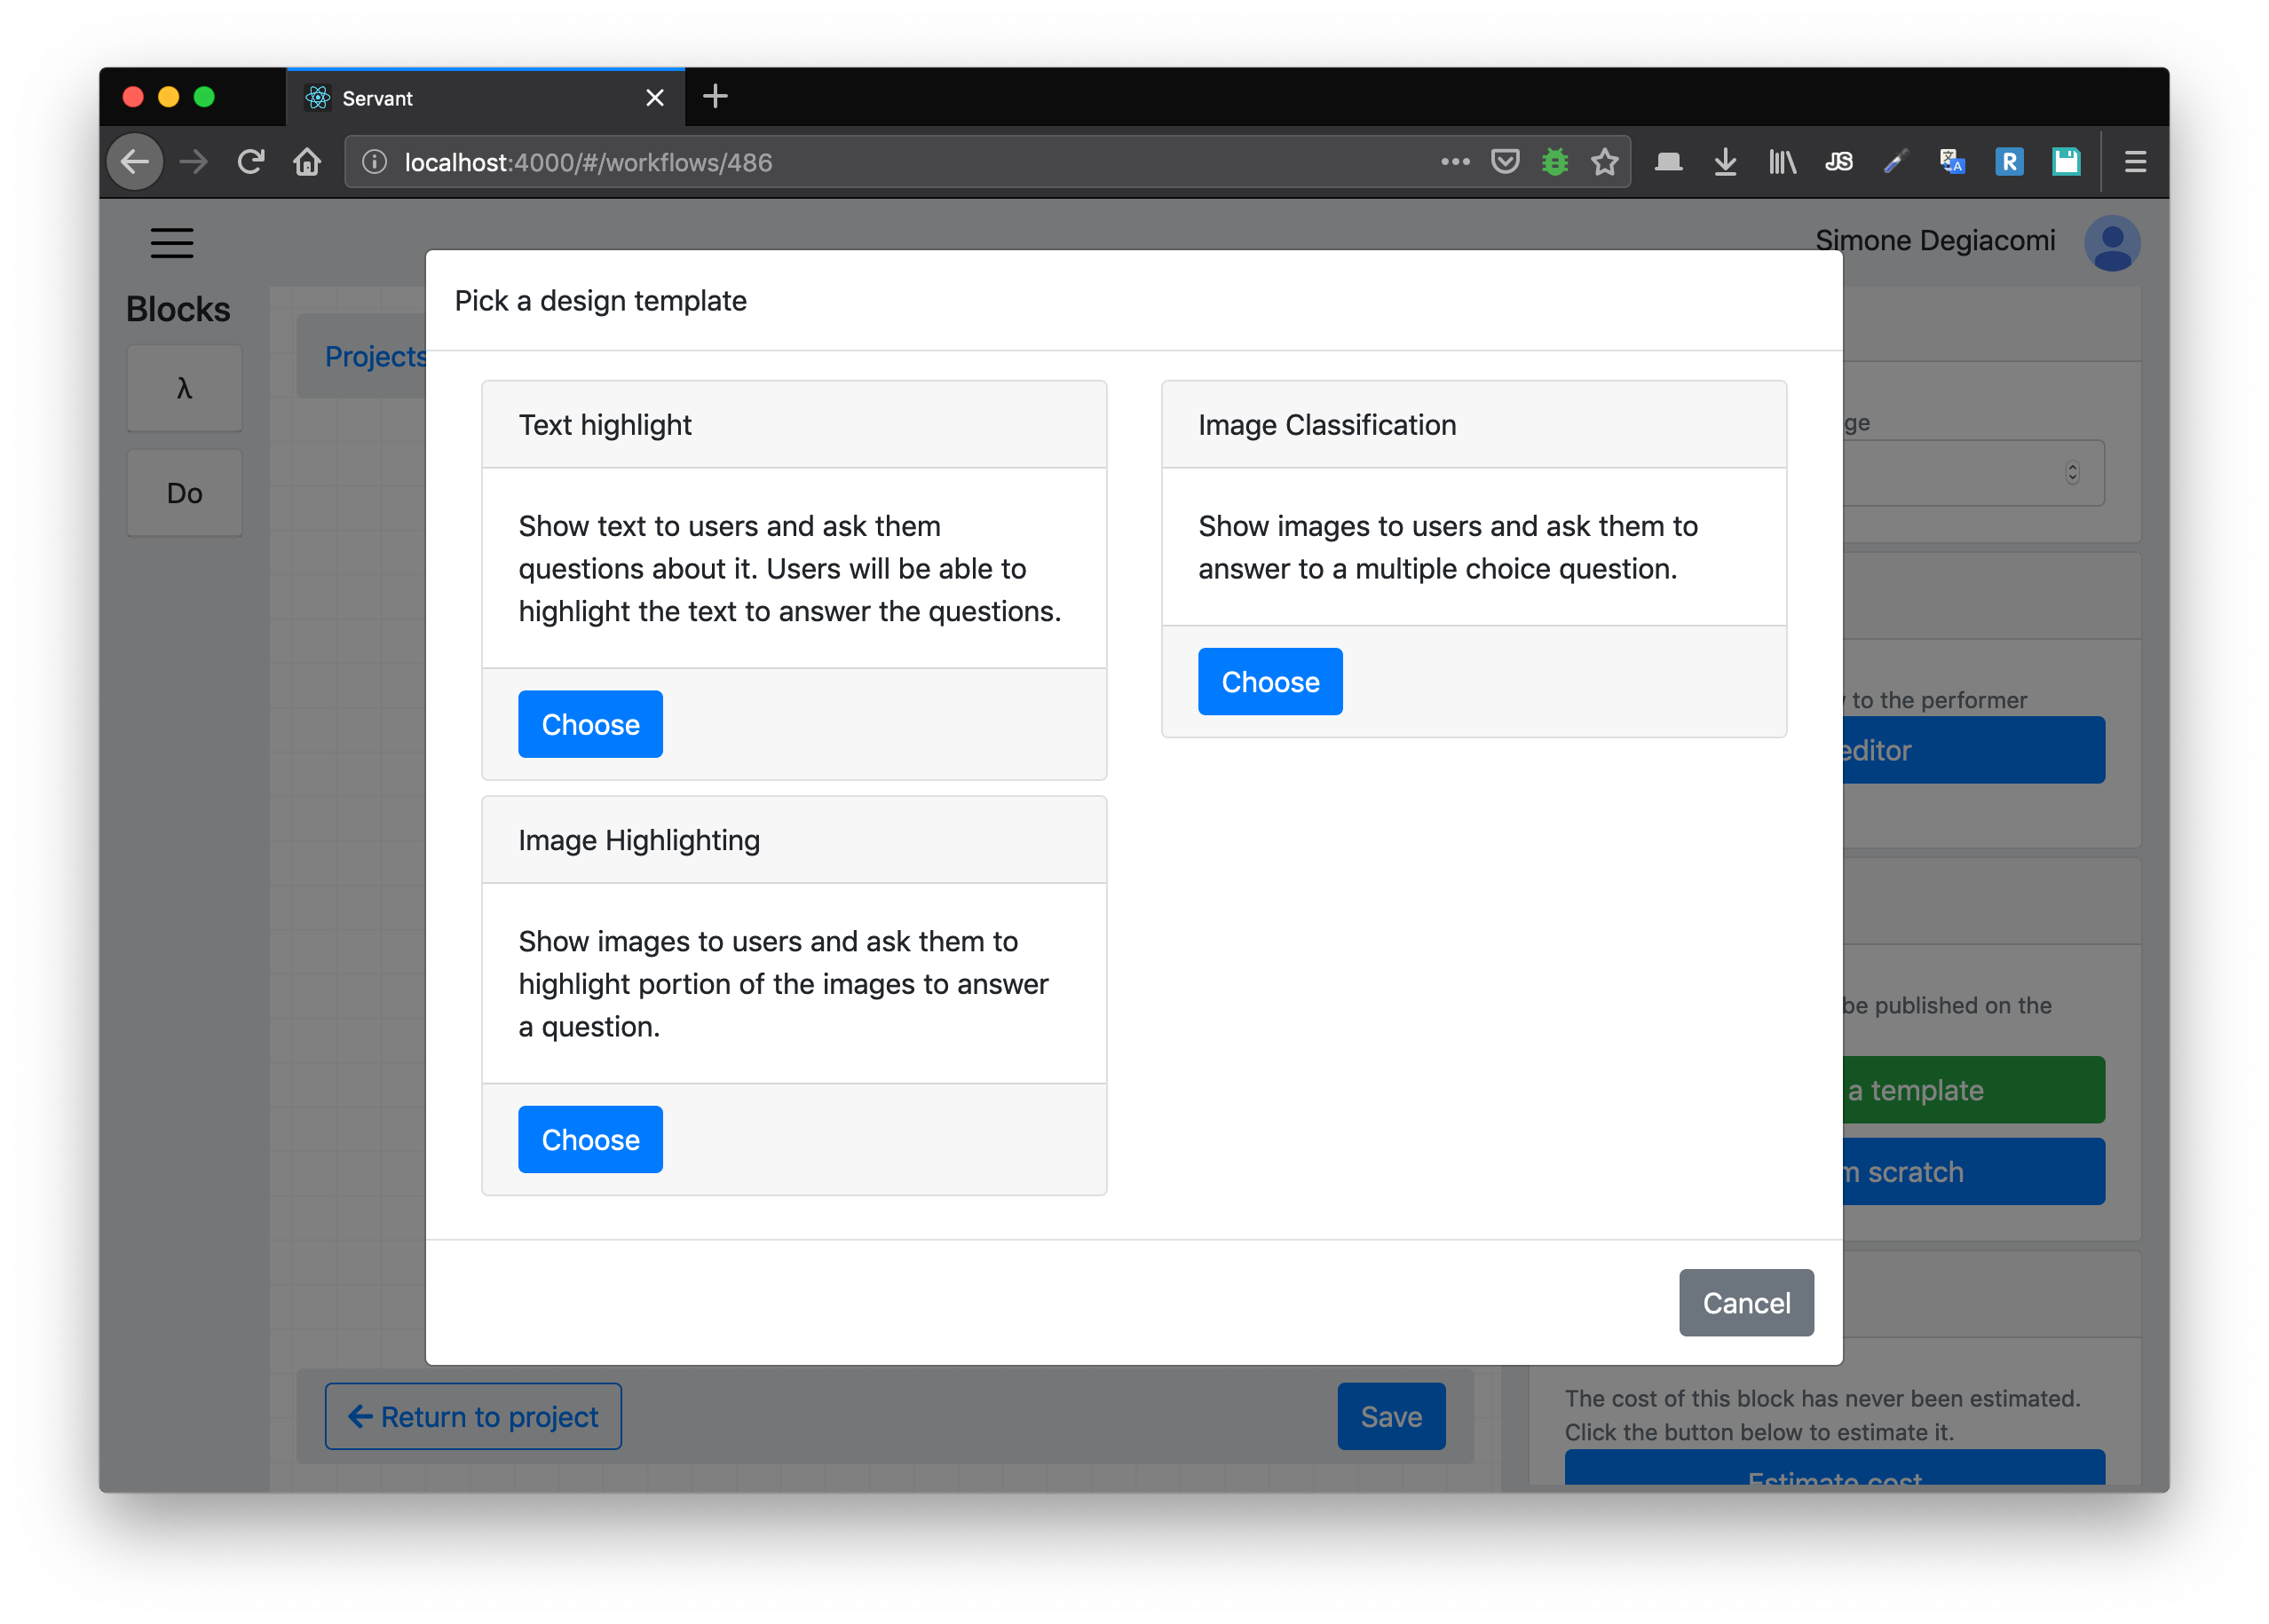2269x1624 pixels.
Task: Reload the page with refresh icon
Action: [x=250, y=162]
